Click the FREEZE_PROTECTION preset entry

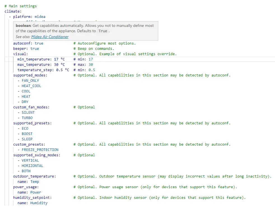pos(40,150)
